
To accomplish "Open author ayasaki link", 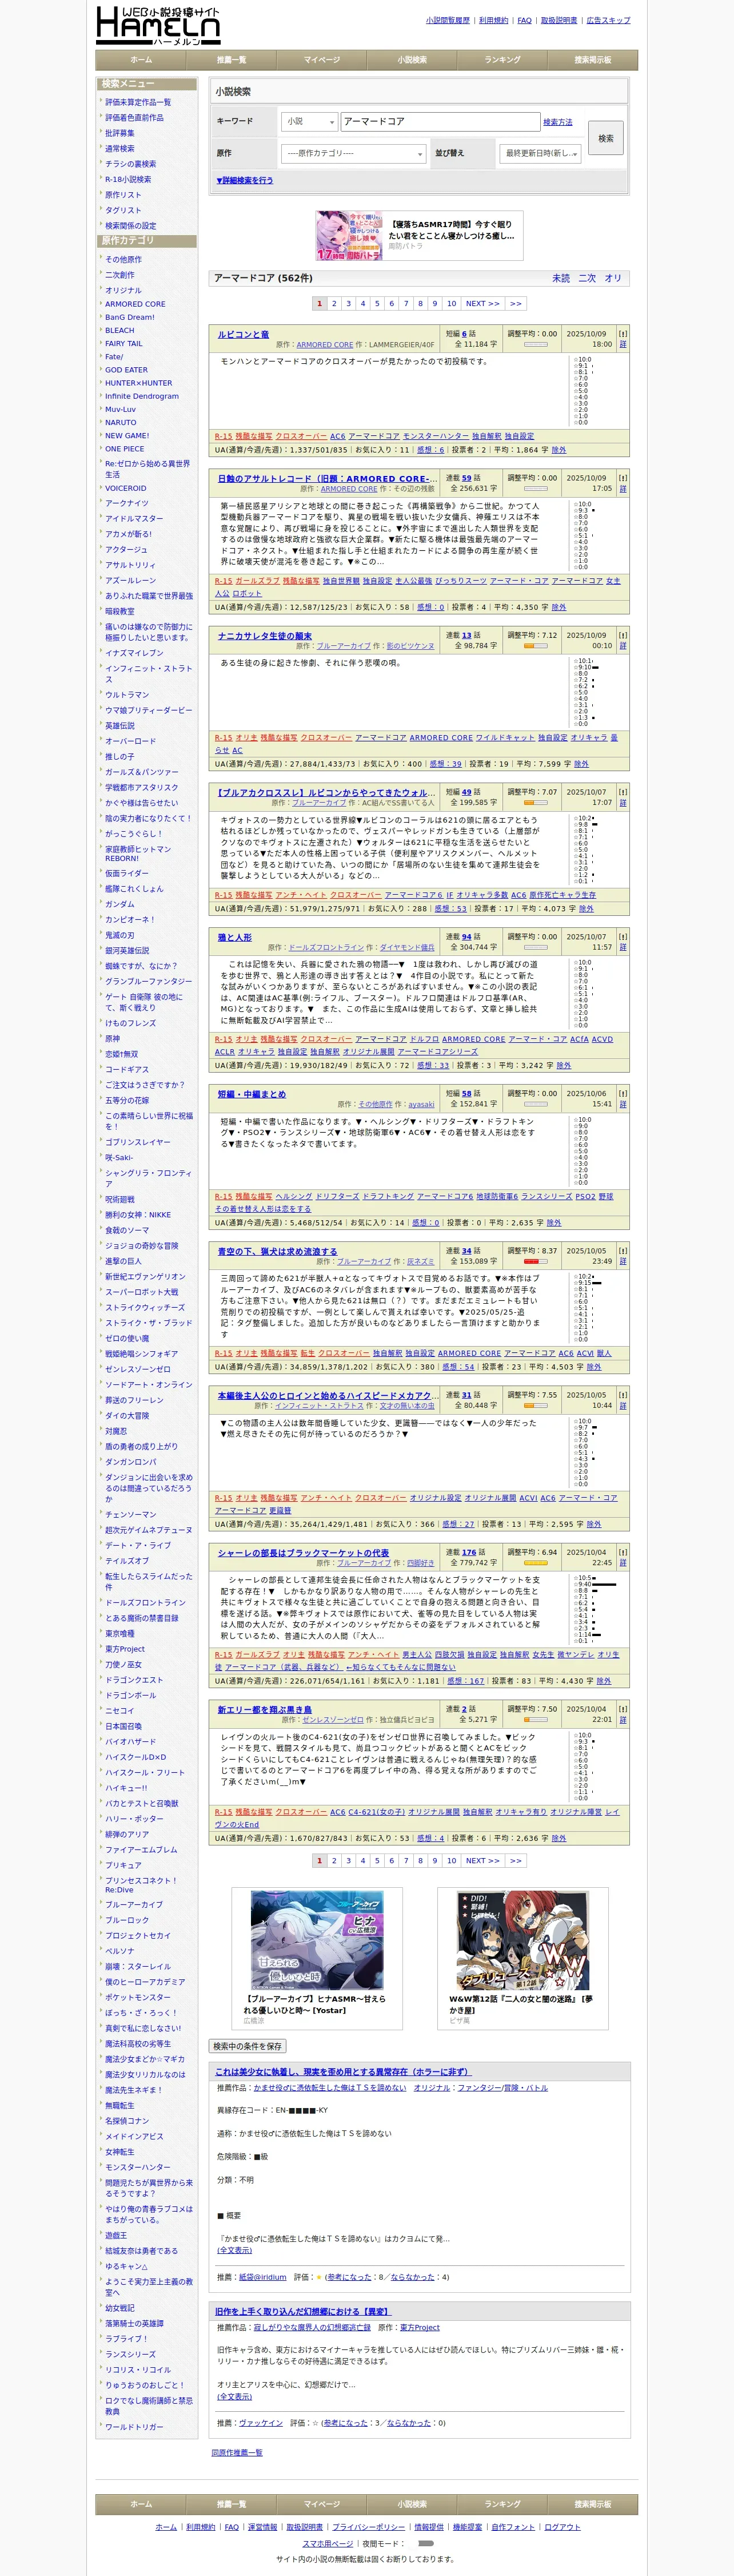I will [421, 1105].
